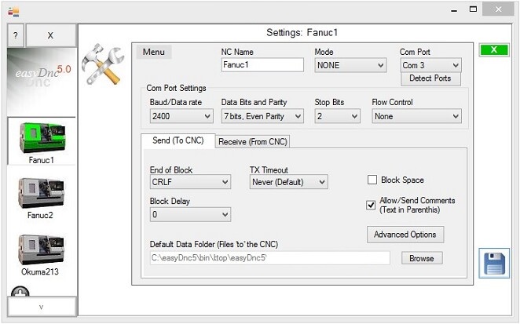Toggle the Allow/Send Comments checkbox

coord(372,205)
